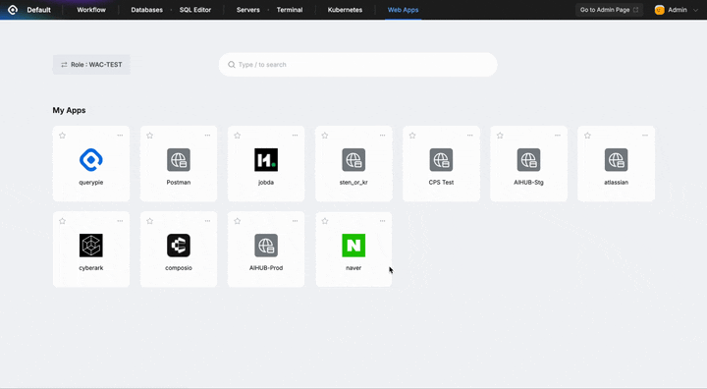707x389 pixels.
Task: Launch the cyberark app icon
Action: (91, 246)
